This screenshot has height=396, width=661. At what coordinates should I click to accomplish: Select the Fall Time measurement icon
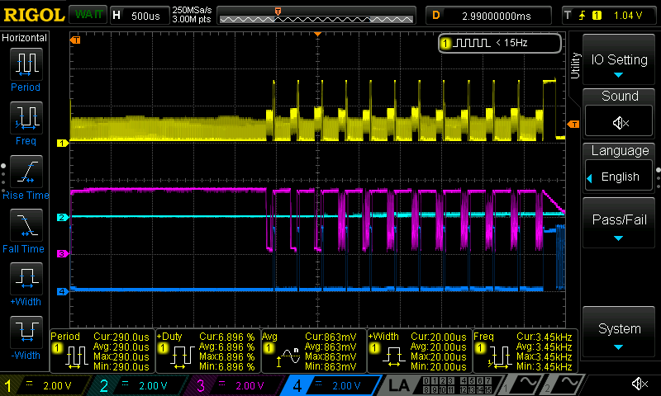[x=26, y=224]
